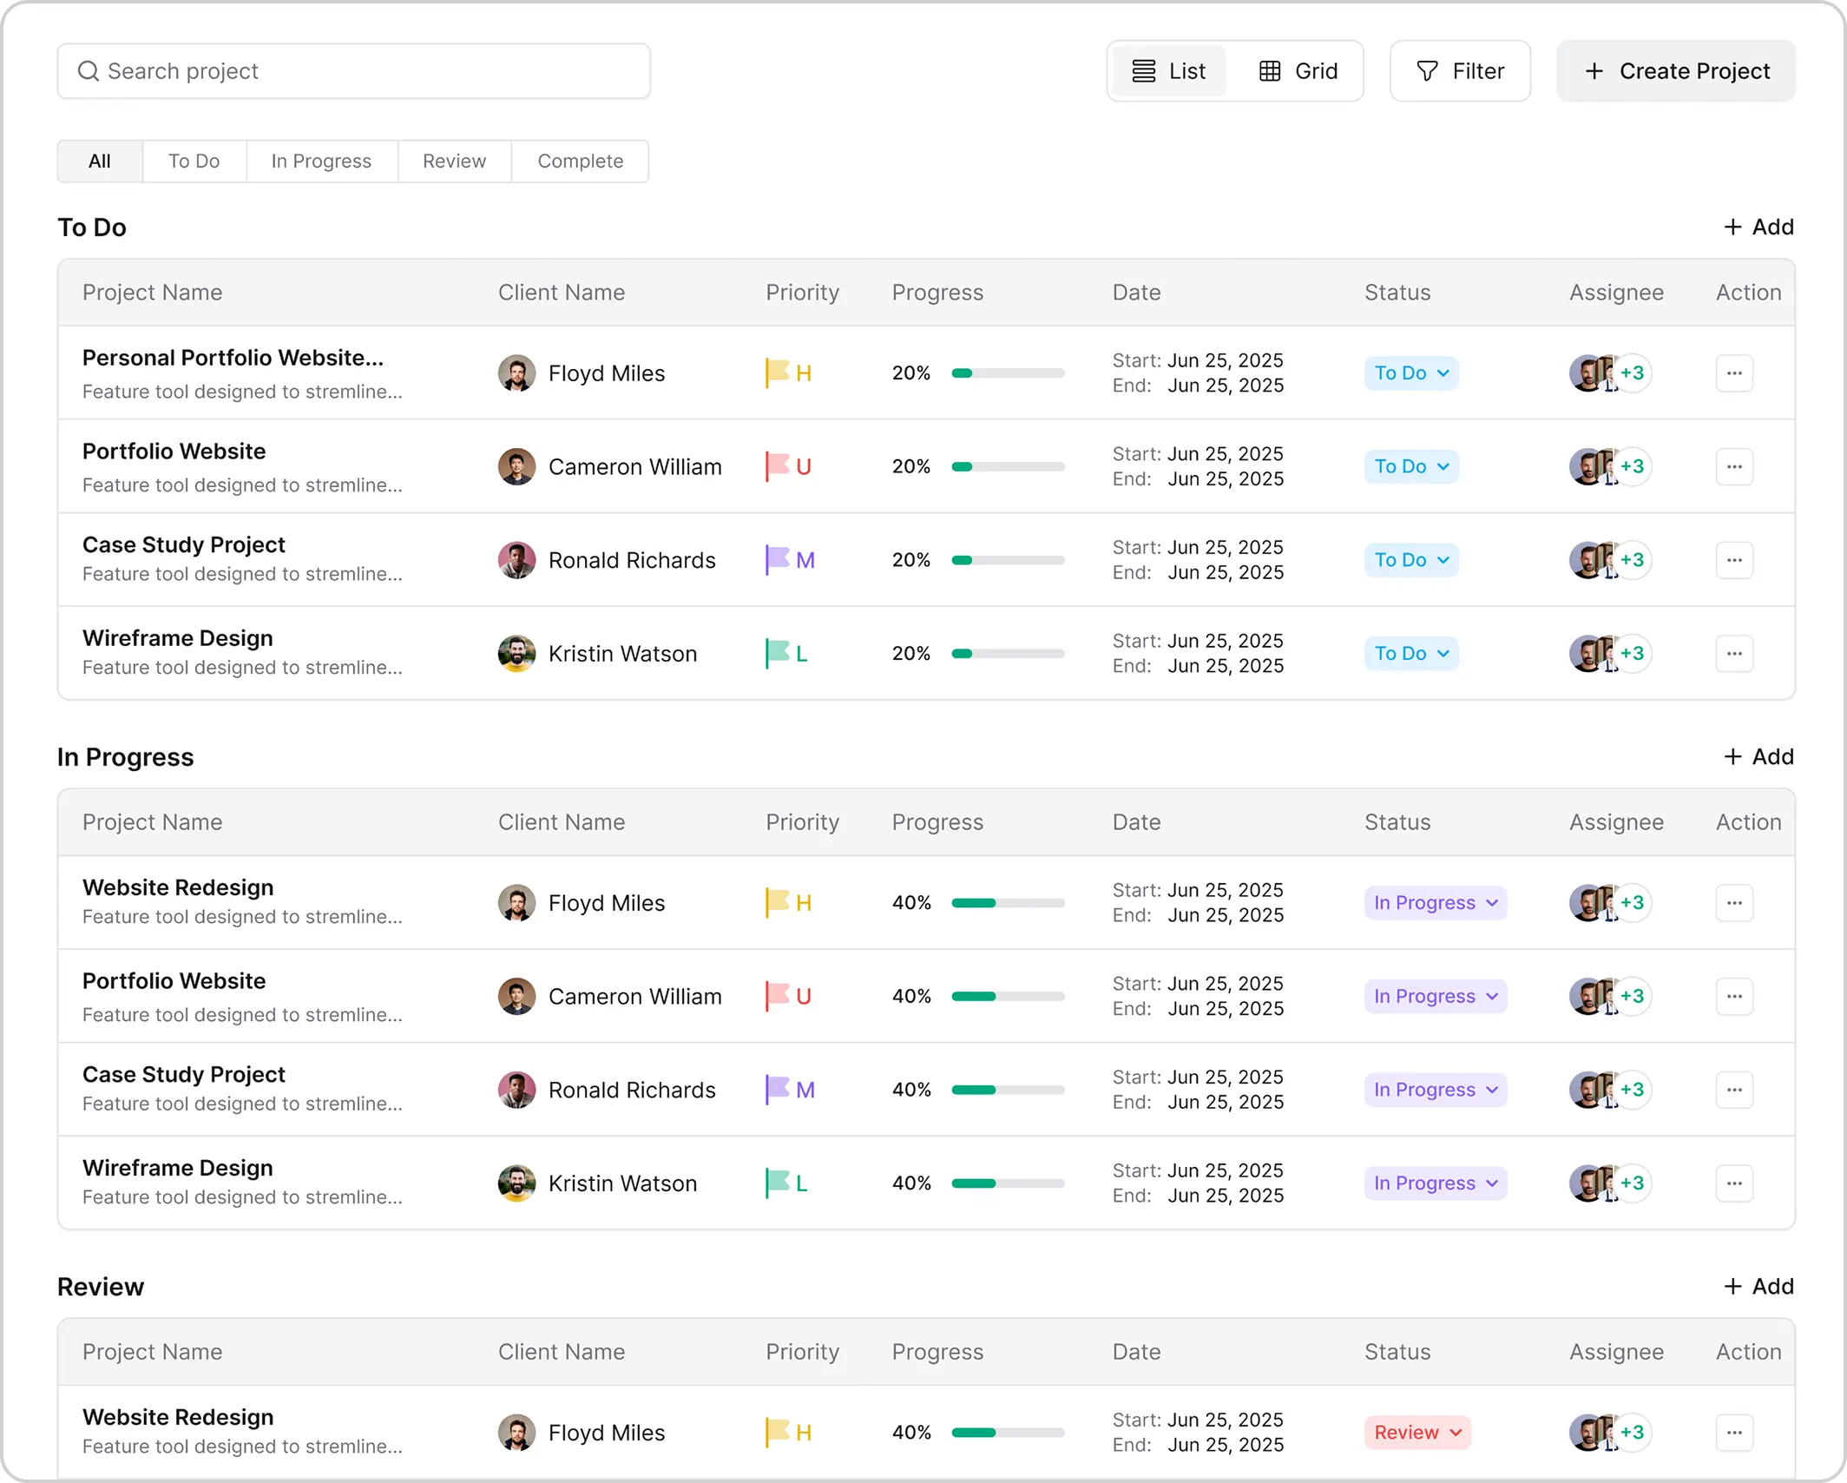Screen dimensions: 1847x1483
Task: Click Add in the Review section
Action: click(x=1758, y=1287)
